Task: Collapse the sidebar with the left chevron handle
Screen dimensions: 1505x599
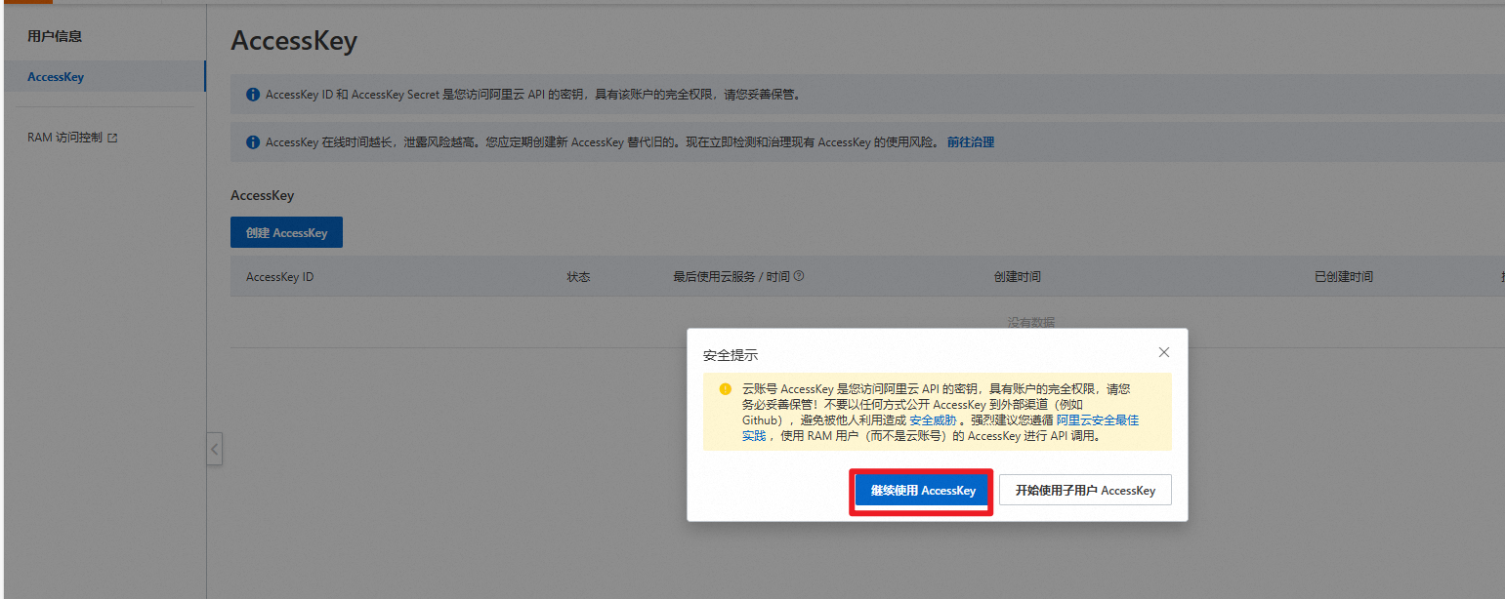Action: (215, 450)
